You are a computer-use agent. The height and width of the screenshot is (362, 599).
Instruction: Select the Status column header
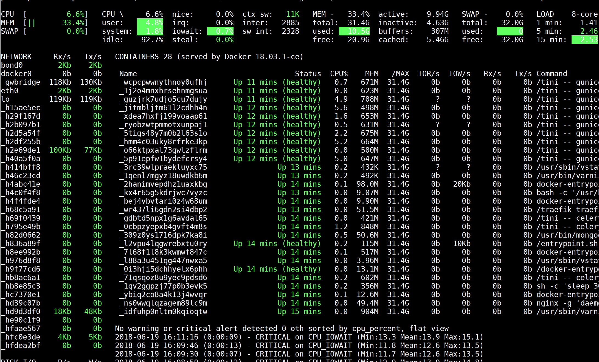[x=308, y=73]
